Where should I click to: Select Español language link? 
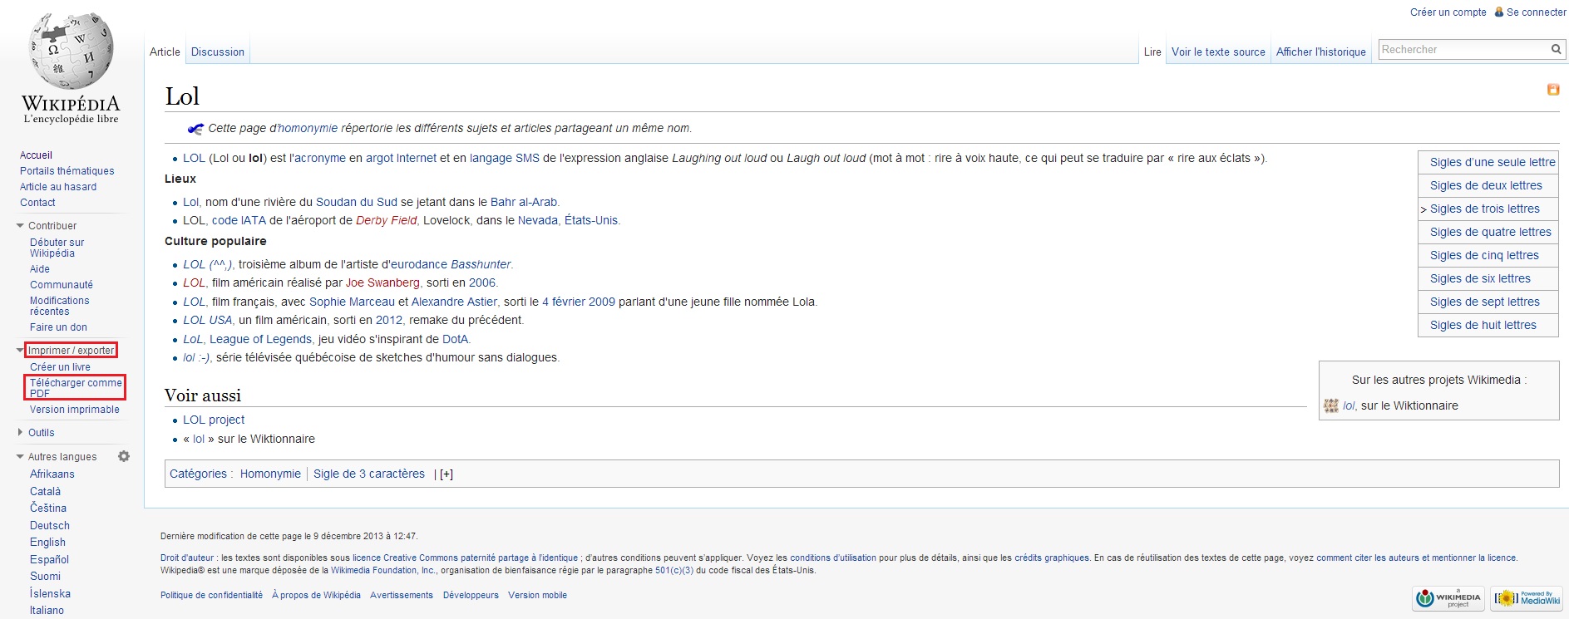(49, 560)
